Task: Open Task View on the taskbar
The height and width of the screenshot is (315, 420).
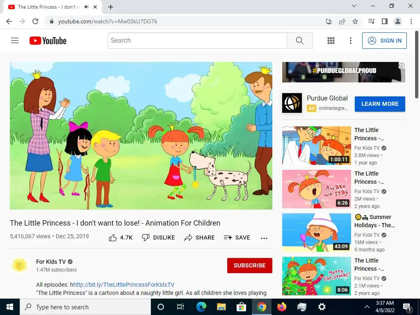Action: [180, 307]
